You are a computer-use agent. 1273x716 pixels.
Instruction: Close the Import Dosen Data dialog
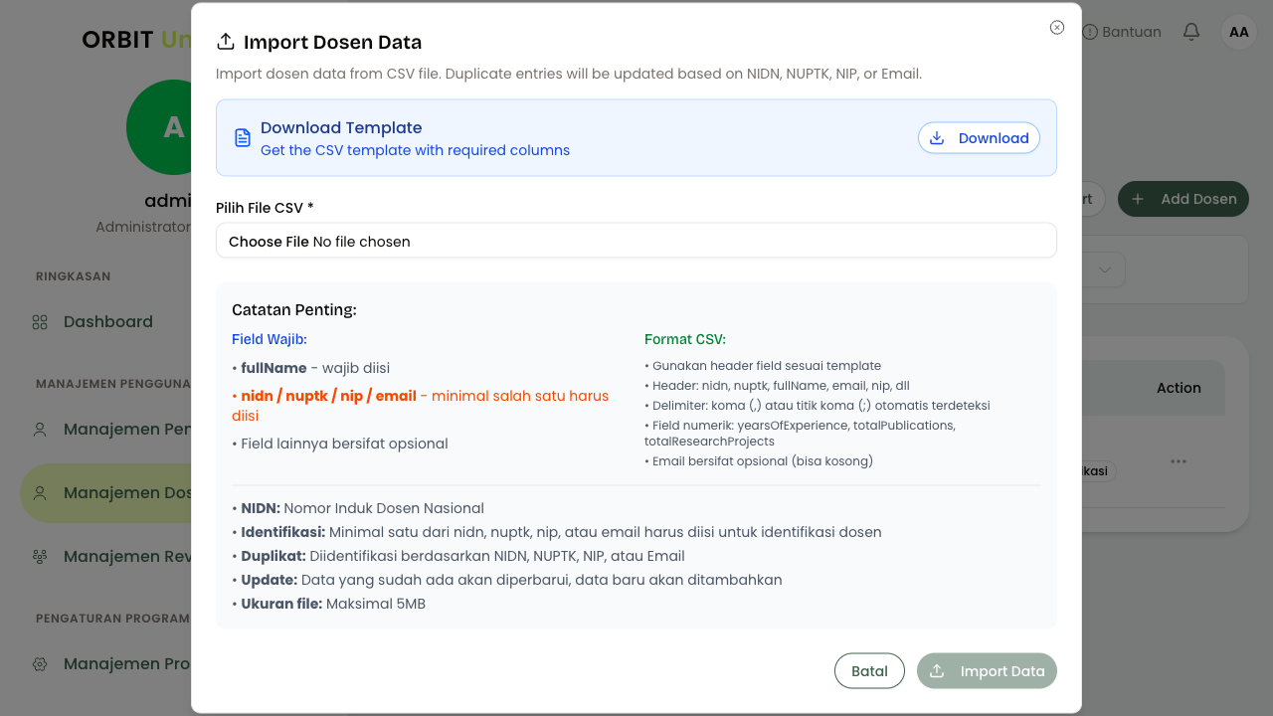pos(1057,28)
